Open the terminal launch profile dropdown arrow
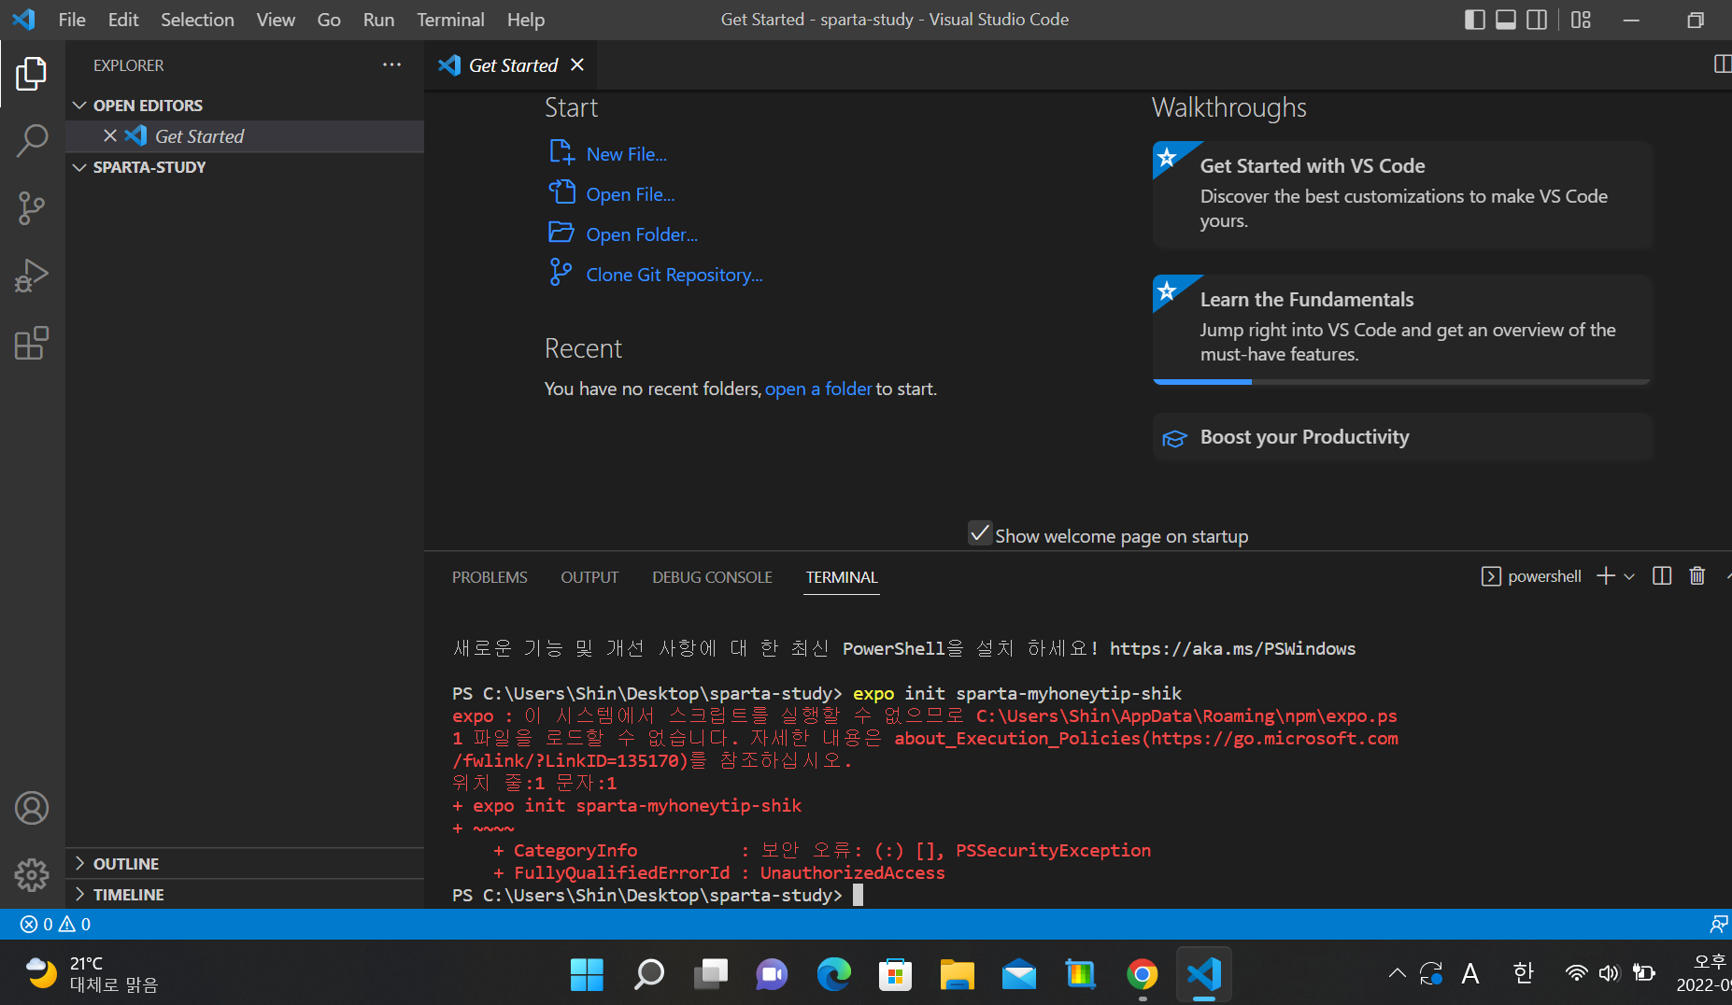 pos(1629,576)
